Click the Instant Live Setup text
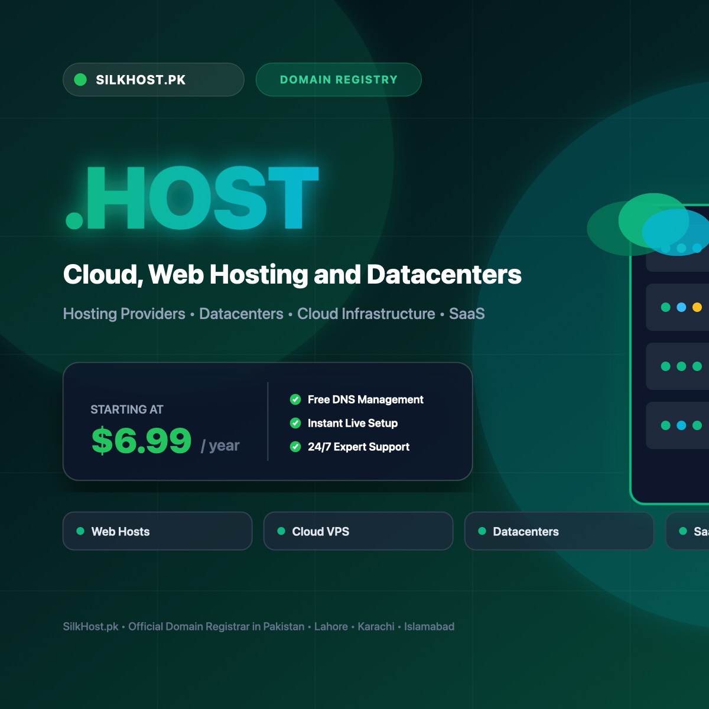 (x=353, y=423)
